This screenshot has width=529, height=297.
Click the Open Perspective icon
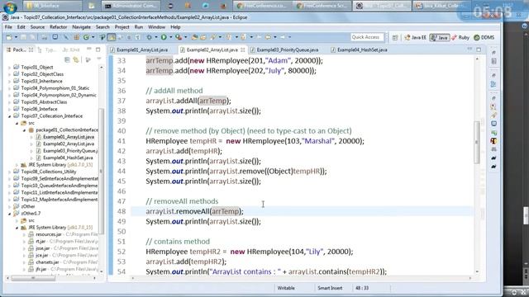(x=395, y=37)
